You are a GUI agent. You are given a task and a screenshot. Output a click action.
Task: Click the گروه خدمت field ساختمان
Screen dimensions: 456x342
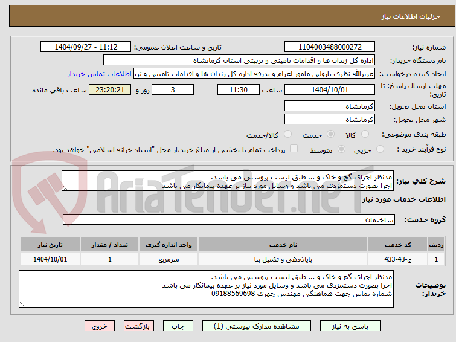[229, 219]
